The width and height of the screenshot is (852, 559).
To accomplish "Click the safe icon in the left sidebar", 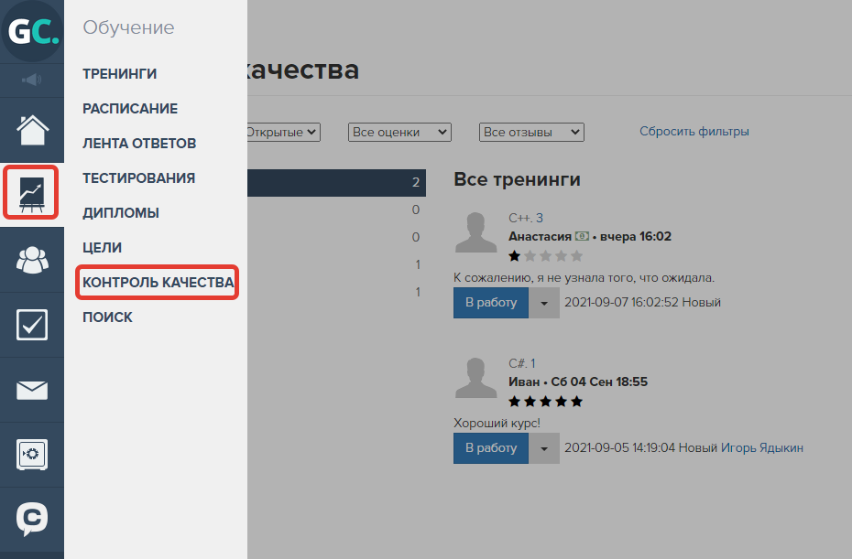I will click(x=31, y=455).
